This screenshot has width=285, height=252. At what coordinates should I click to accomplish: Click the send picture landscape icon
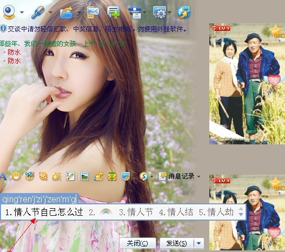84,176
